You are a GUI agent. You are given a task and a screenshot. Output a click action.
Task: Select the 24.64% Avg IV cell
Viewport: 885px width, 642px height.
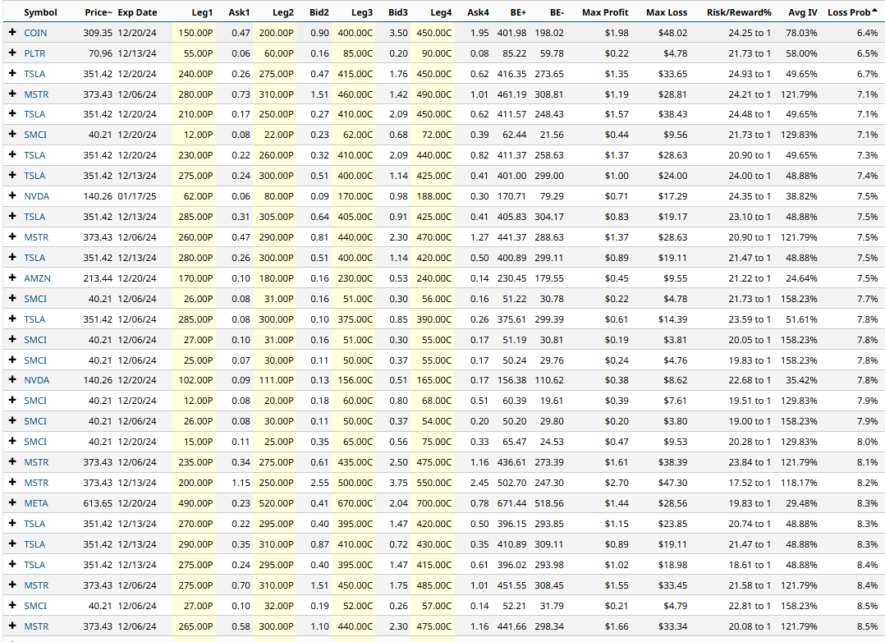click(801, 278)
